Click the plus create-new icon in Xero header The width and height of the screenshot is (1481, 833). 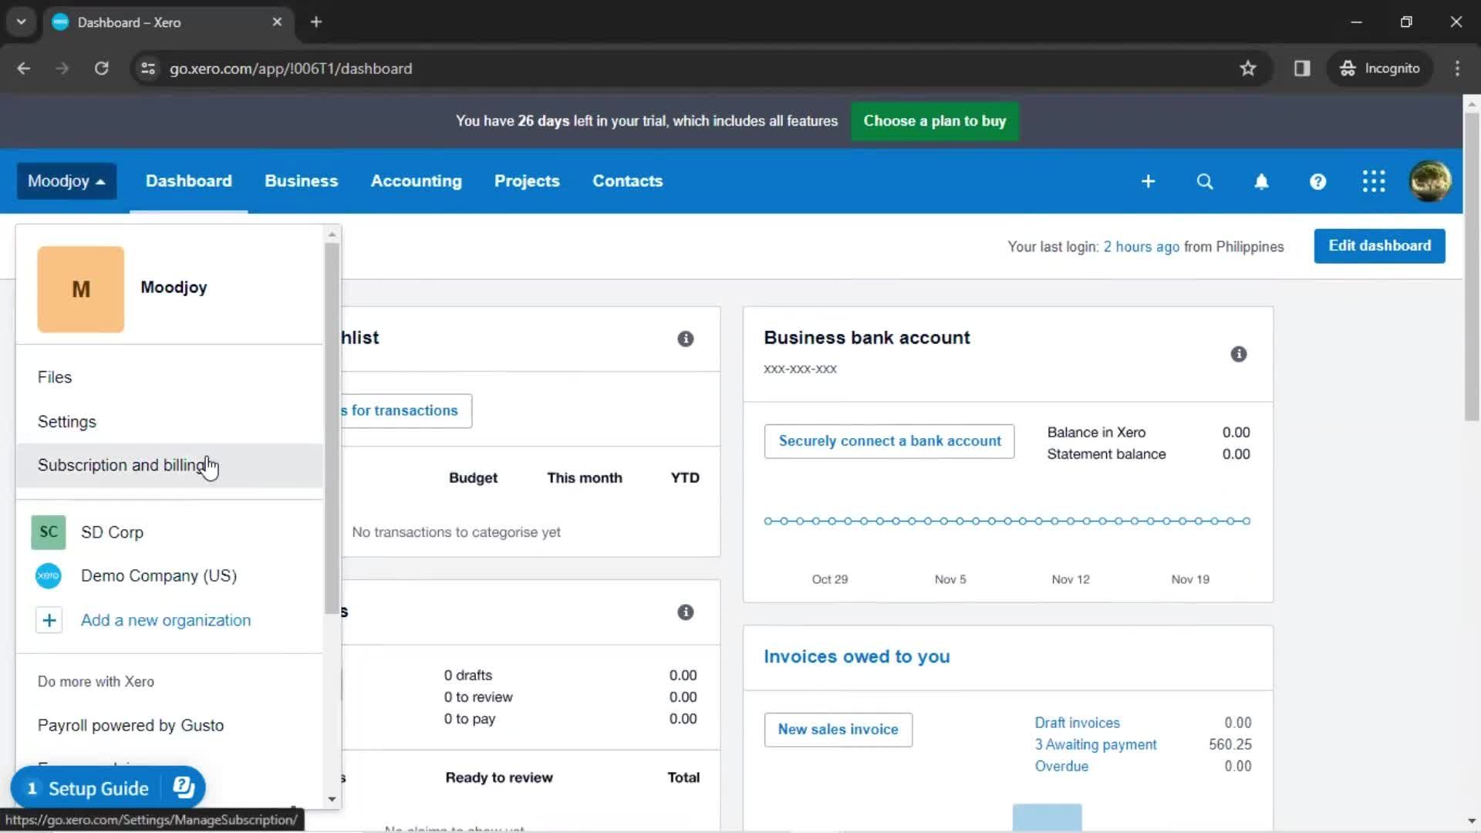pyautogui.click(x=1148, y=181)
